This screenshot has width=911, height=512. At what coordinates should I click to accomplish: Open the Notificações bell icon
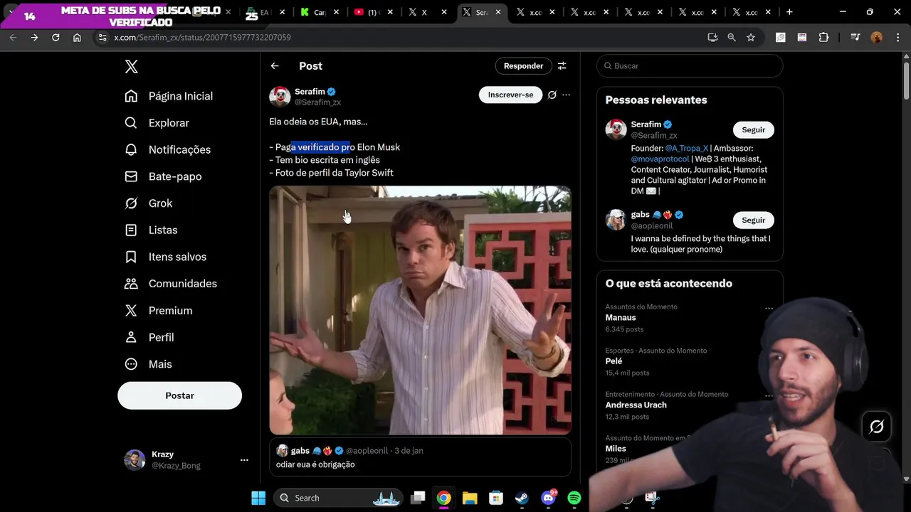pos(131,149)
